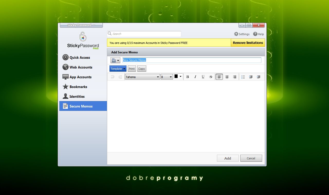The image size is (329, 195).
Task: Open the memo icon picker dropdown
Action: coord(115,60)
